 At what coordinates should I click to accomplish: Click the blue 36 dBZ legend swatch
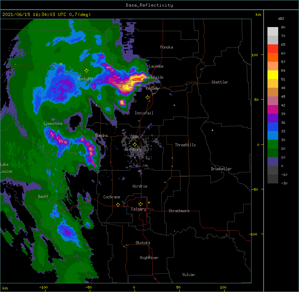pyautogui.click(x=273, y=127)
